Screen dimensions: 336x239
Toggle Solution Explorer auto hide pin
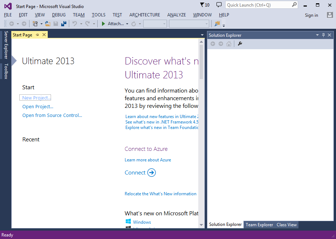pyautogui.click(x=324, y=35)
